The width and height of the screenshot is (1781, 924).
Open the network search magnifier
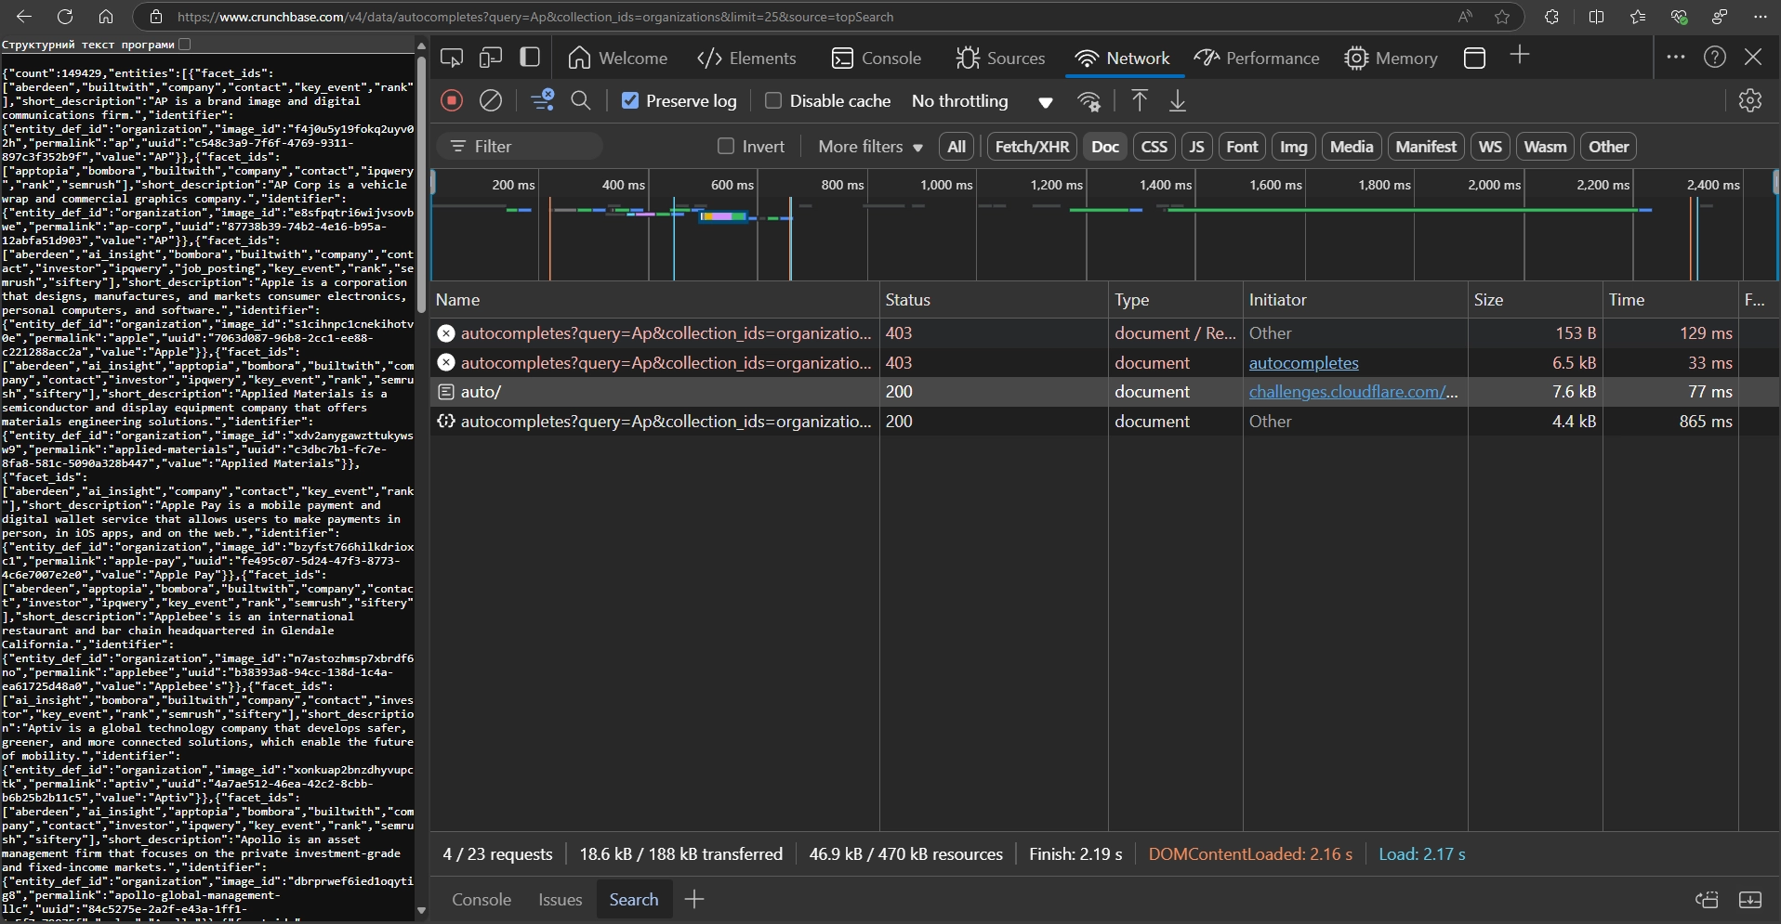(x=581, y=101)
